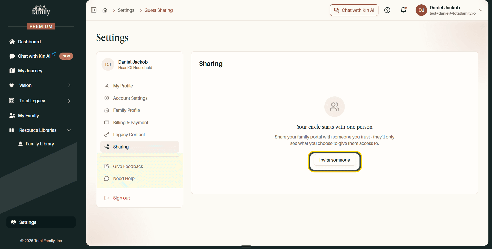Image resolution: width=492 pixels, height=249 pixels.
Task: Click the Dashboard house icon in sidebar
Action: click(12, 42)
